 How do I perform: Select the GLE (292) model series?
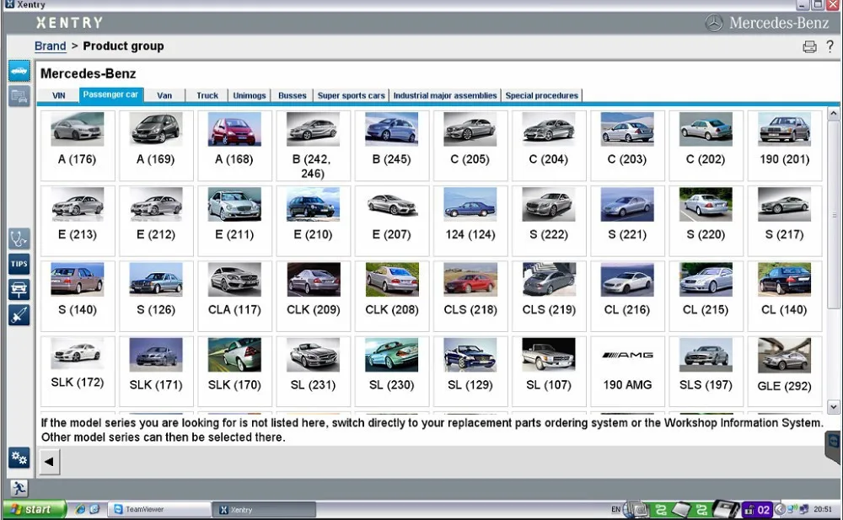(784, 371)
